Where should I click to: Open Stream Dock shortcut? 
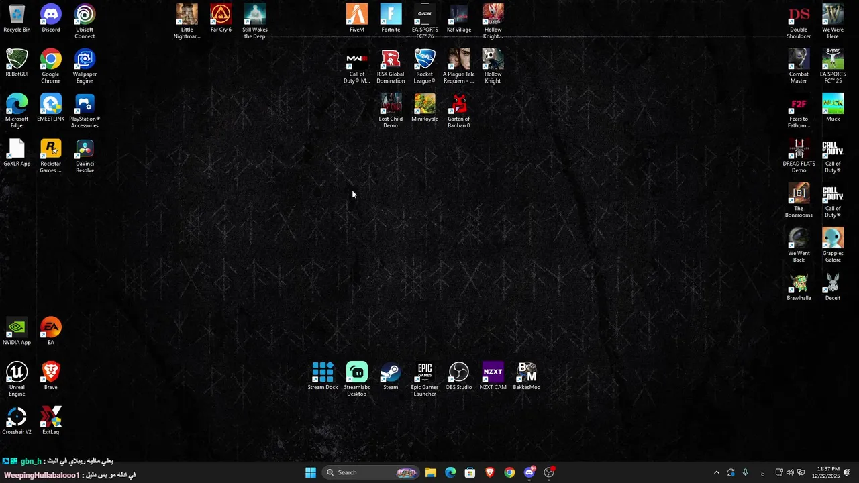click(x=323, y=377)
